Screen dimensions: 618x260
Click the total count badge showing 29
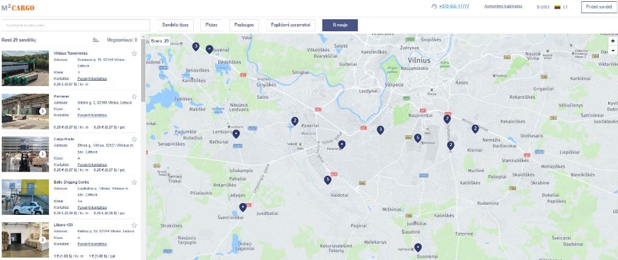coord(159,41)
